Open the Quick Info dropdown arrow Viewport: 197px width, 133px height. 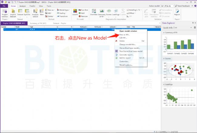point(191,28)
